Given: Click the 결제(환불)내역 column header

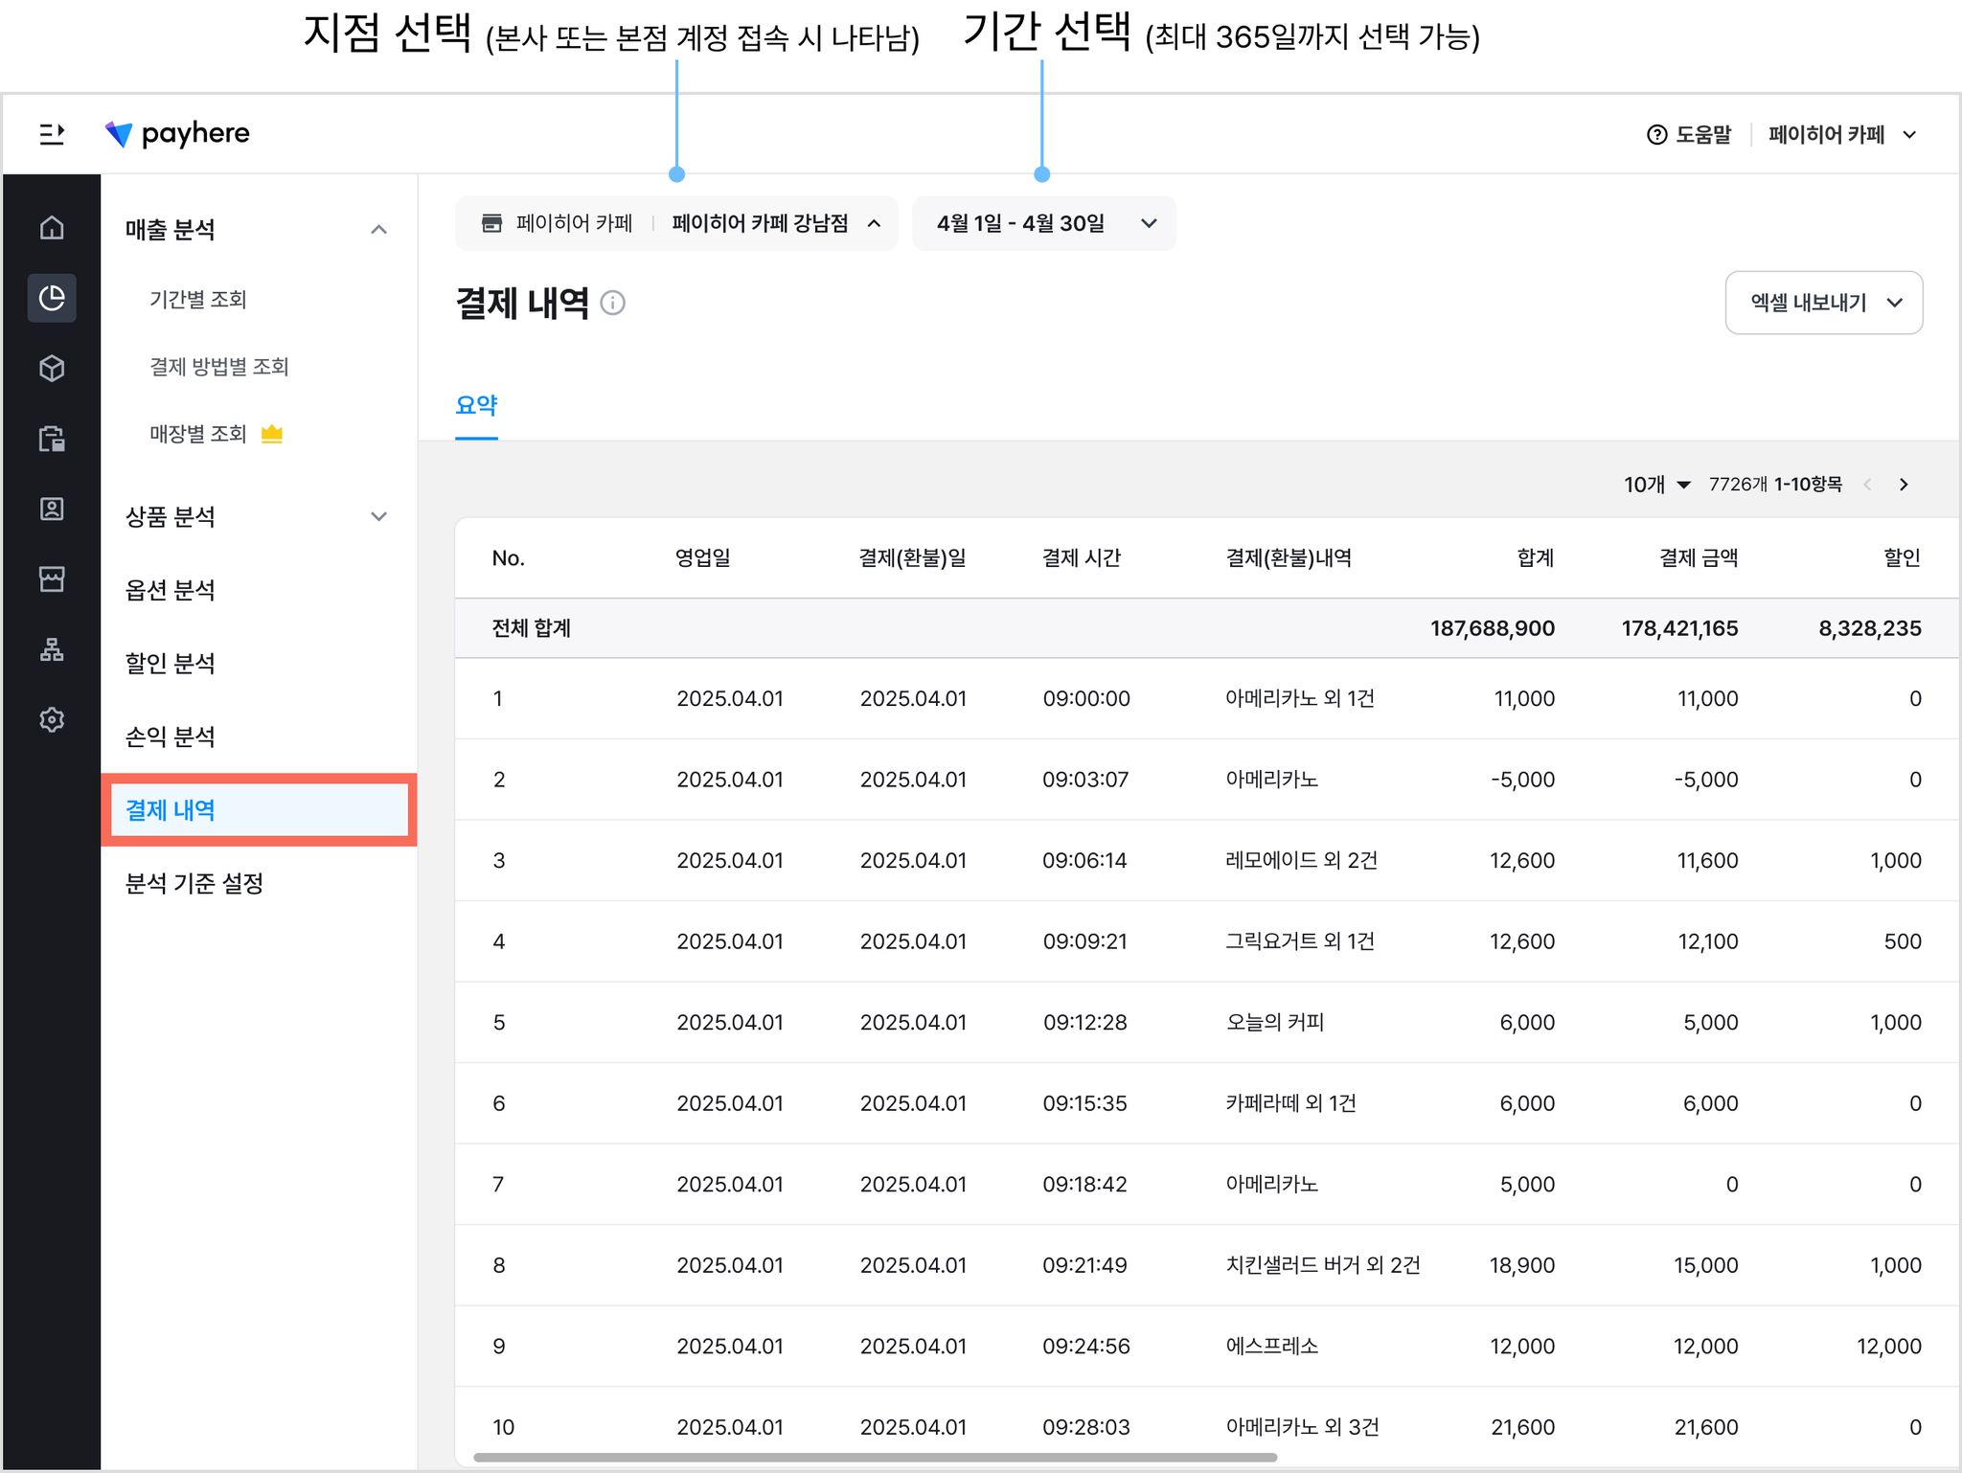Looking at the screenshot, I should [1289, 558].
